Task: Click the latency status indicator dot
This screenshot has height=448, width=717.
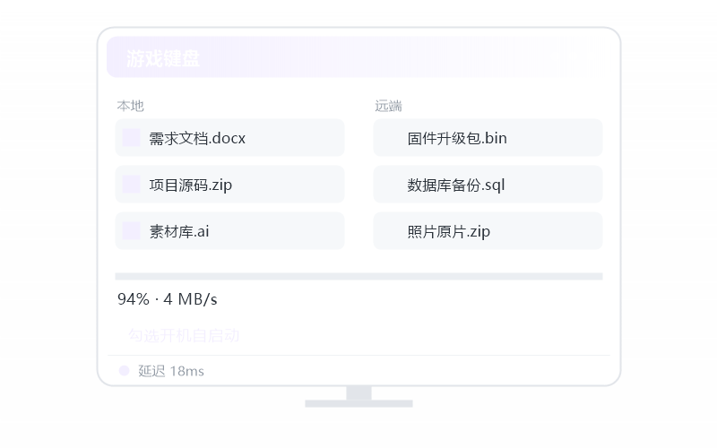Action: [x=124, y=371]
